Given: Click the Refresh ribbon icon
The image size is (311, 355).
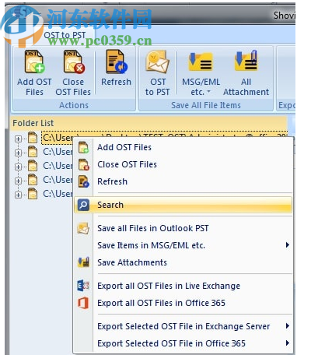Looking at the screenshot, I should pyautogui.click(x=117, y=62).
